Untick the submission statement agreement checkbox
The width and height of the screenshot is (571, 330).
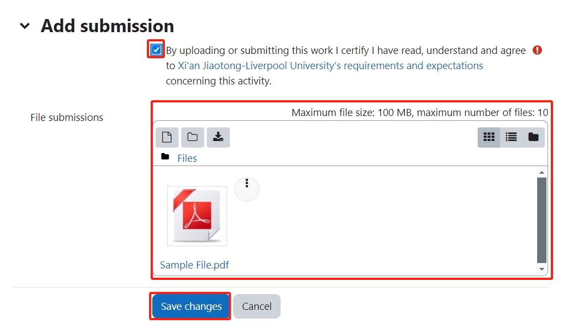(156, 50)
